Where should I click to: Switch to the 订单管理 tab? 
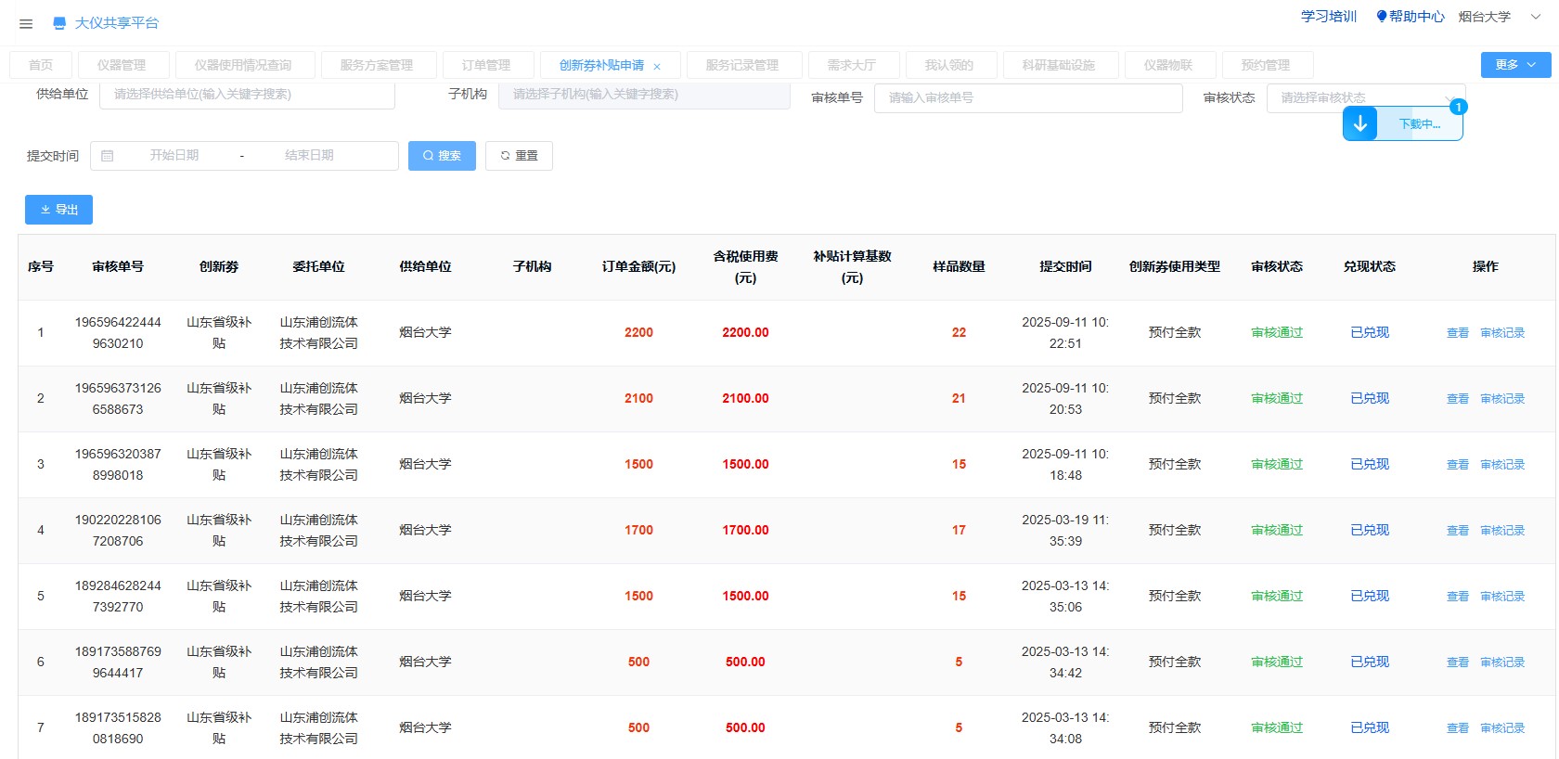pyautogui.click(x=486, y=65)
